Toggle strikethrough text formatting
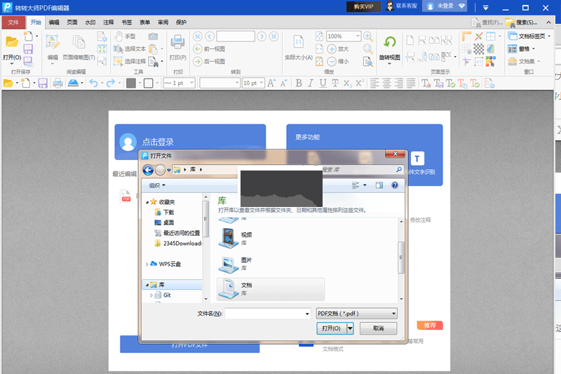This screenshot has width=561, height=374. (x=335, y=84)
